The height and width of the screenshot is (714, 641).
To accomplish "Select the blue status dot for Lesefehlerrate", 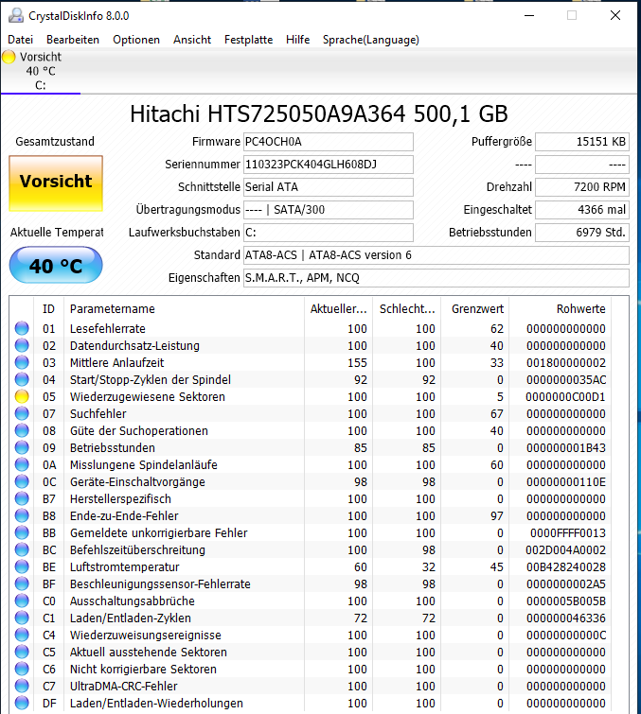I will tap(22, 328).
